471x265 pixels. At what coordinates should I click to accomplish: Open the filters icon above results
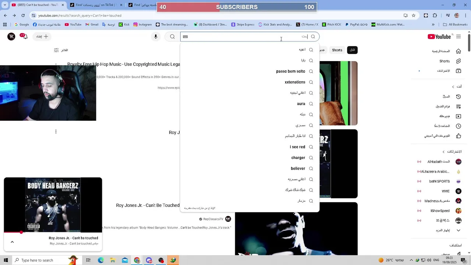pyautogui.click(x=56, y=50)
